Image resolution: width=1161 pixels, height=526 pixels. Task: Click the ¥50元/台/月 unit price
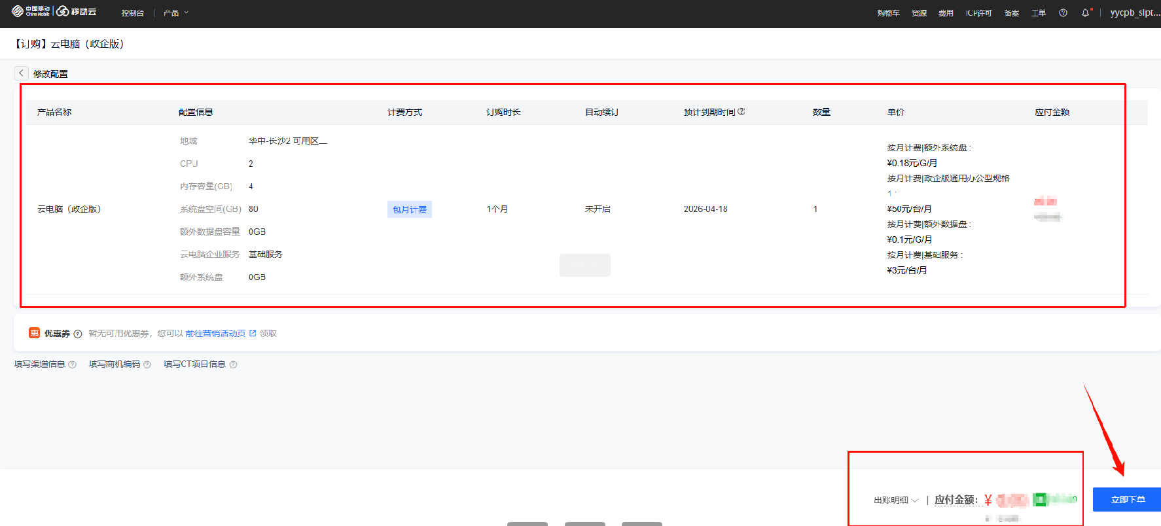909,209
